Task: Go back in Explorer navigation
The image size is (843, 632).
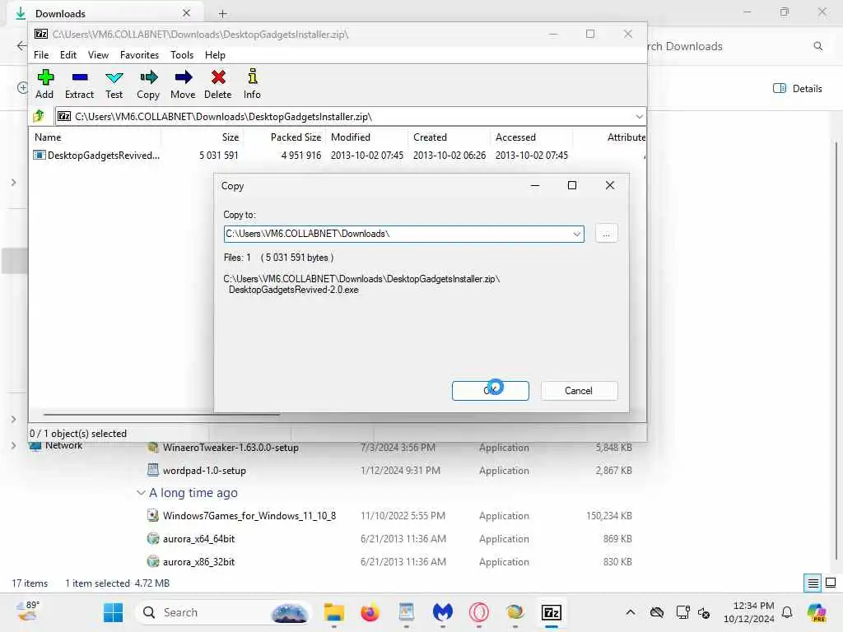Action: tap(21, 46)
